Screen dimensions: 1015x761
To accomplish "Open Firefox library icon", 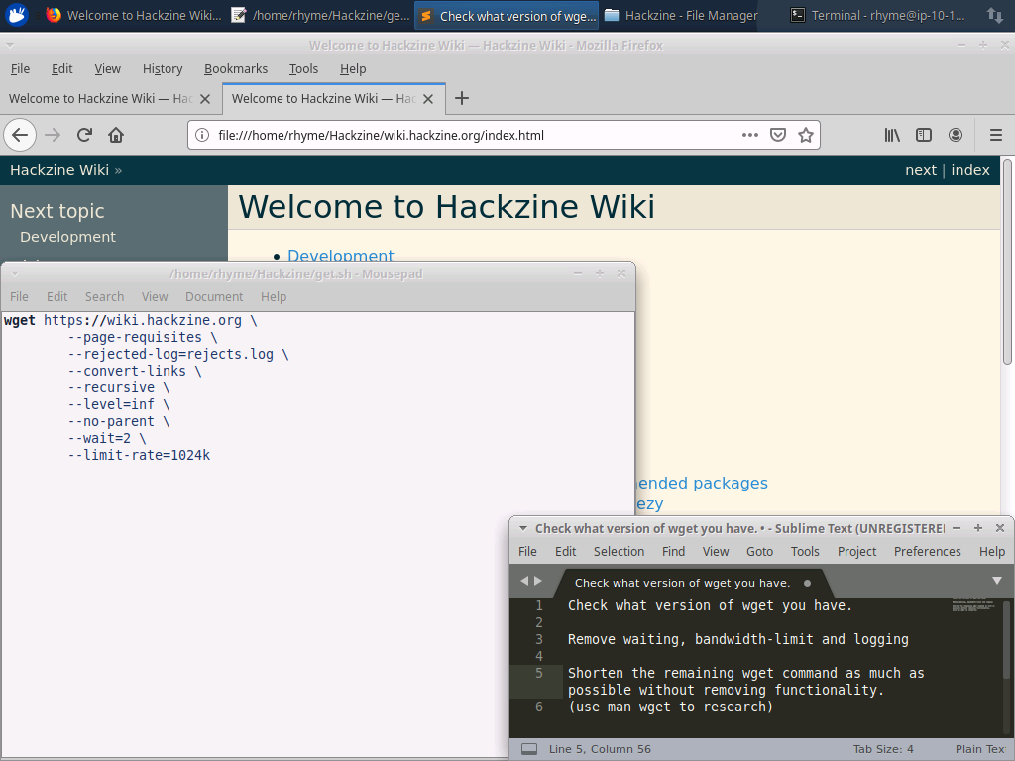I will tap(892, 135).
